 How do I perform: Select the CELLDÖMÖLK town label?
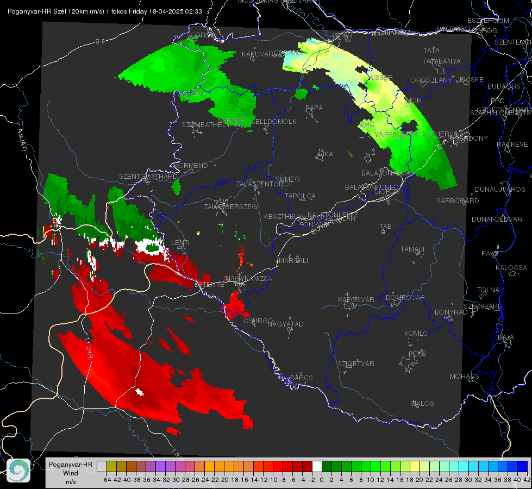coord(273,122)
